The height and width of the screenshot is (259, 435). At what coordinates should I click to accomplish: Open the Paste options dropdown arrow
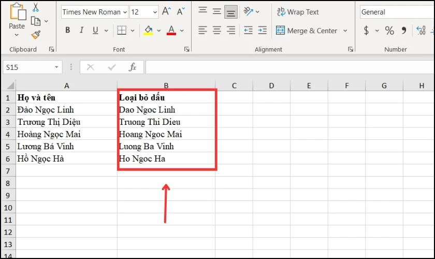[x=17, y=35]
